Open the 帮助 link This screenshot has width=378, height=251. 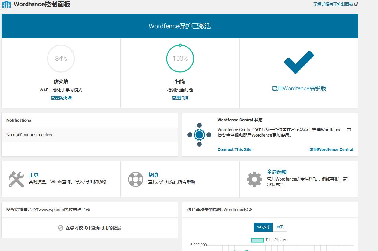tap(153, 175)
